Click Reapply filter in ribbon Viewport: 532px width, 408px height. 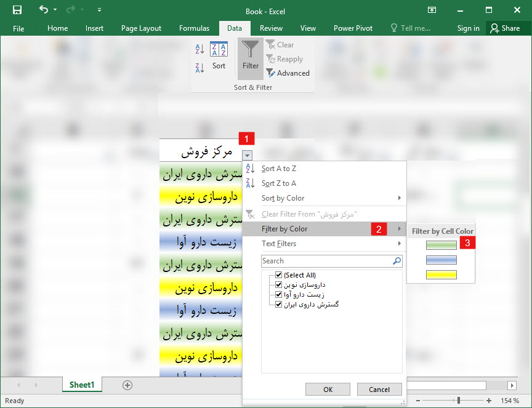[x=284, y=59]
